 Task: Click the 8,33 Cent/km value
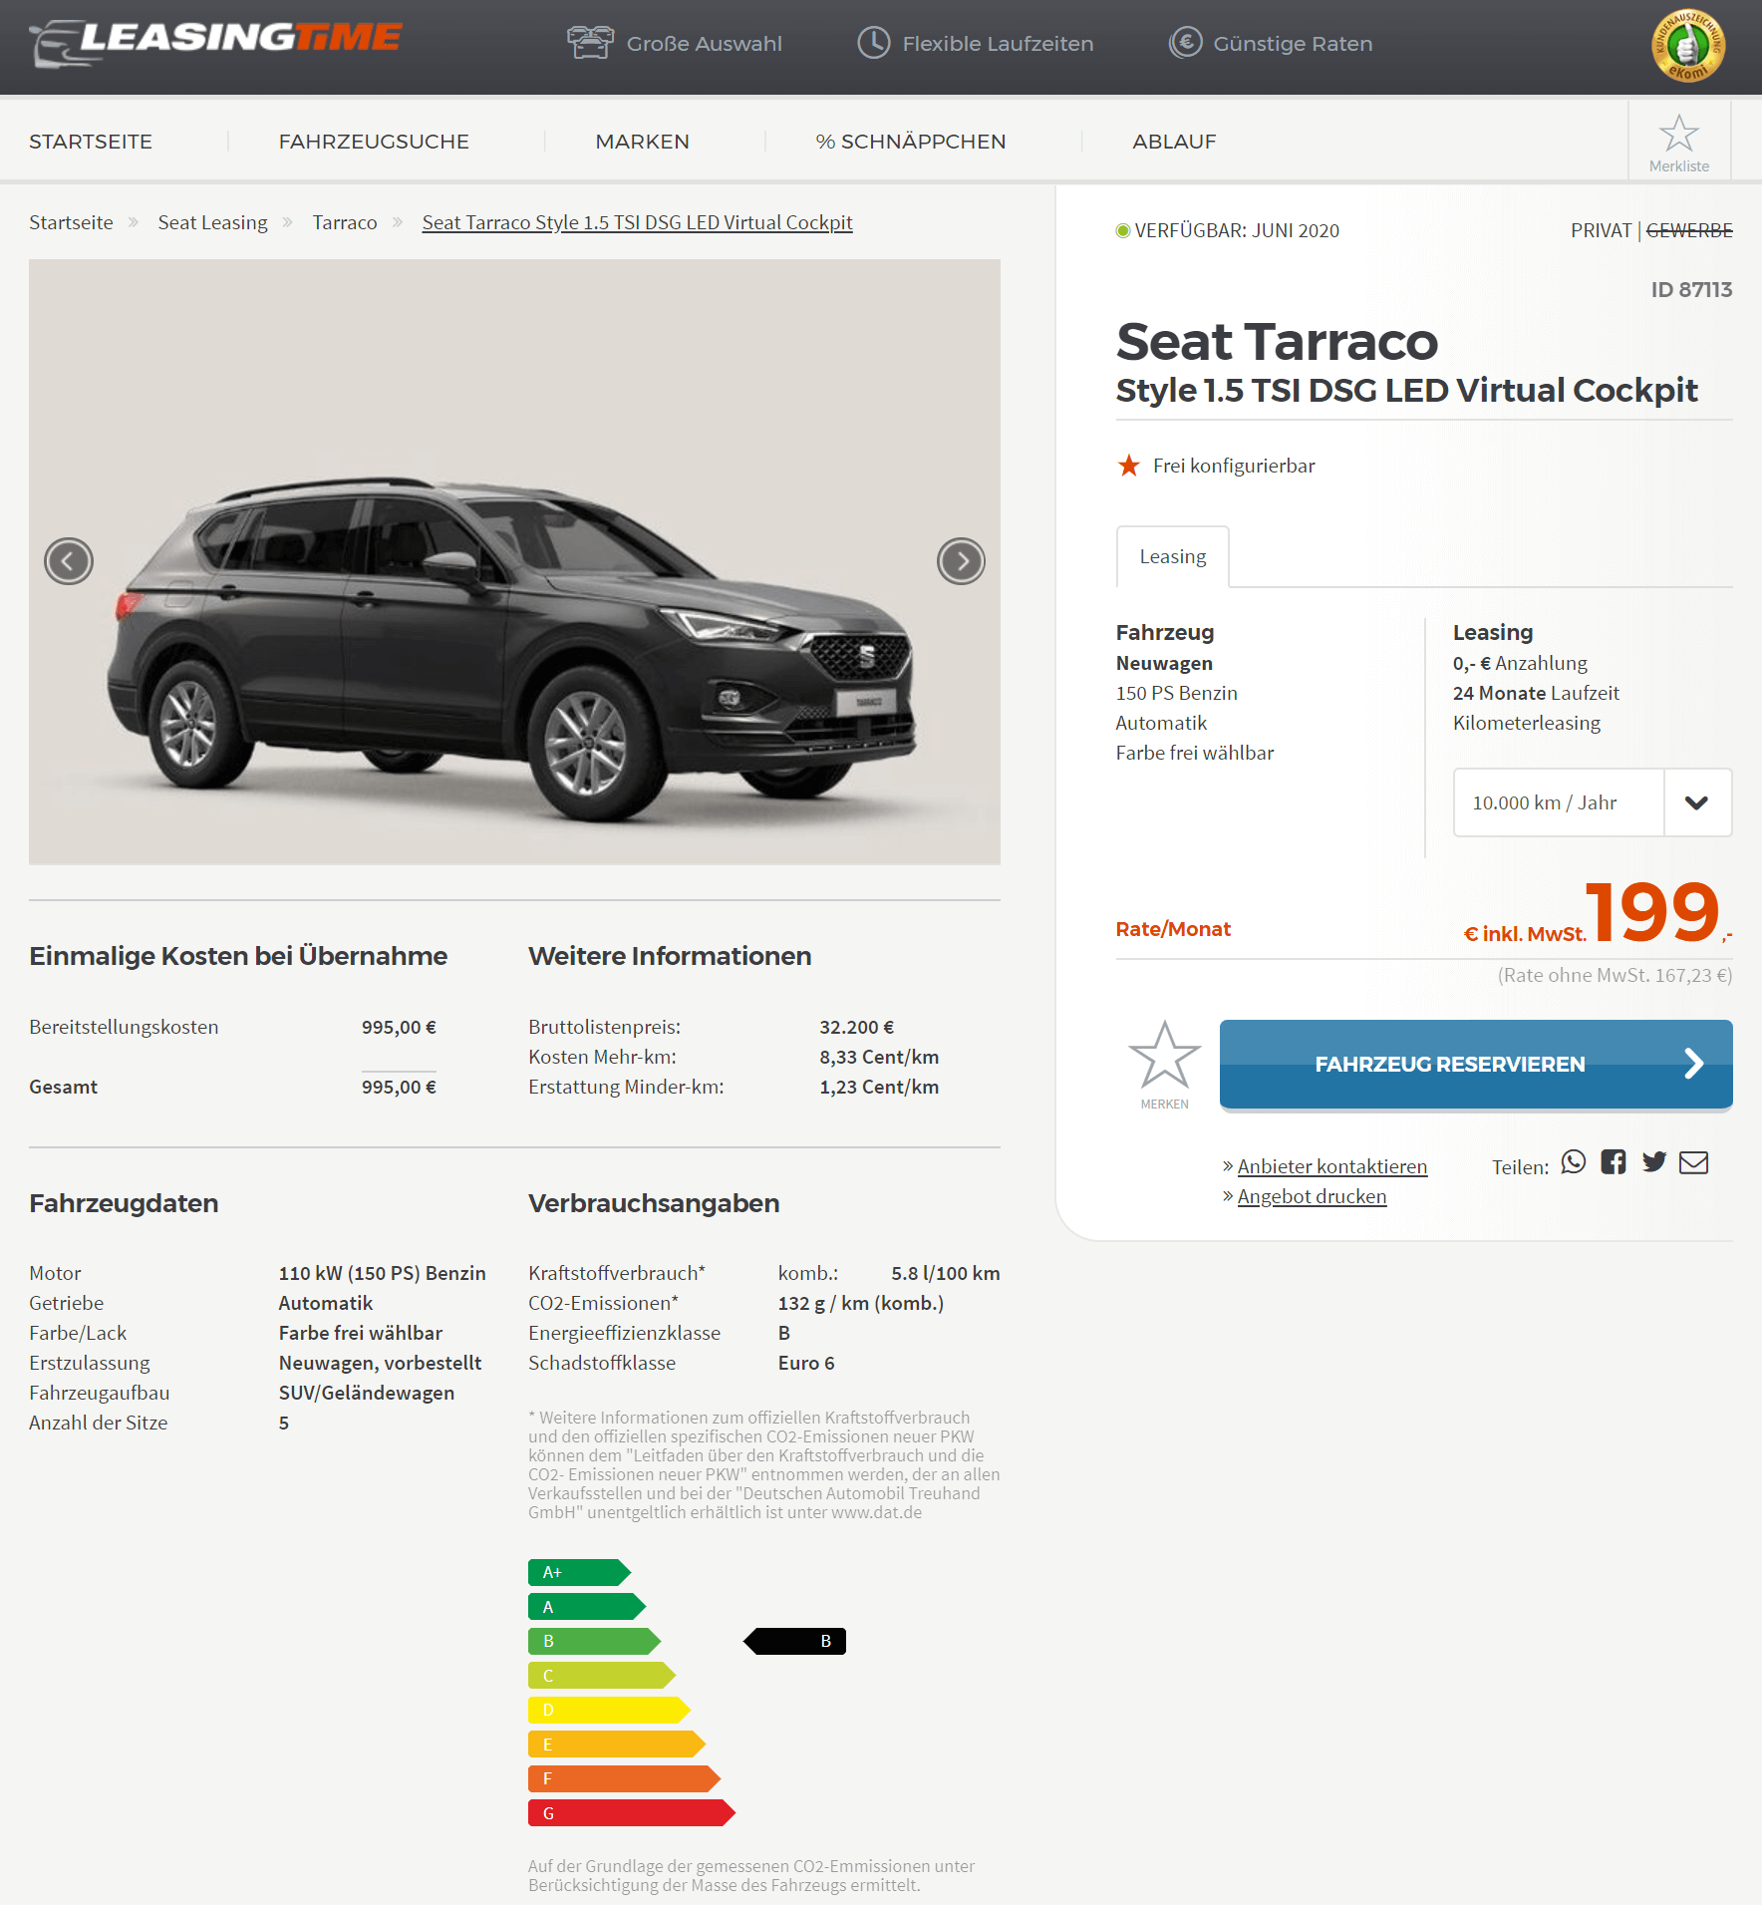879,1057
